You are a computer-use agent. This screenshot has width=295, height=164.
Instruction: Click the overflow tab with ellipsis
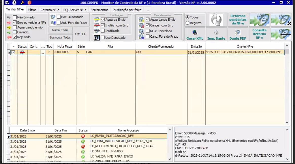click(147, 10)
